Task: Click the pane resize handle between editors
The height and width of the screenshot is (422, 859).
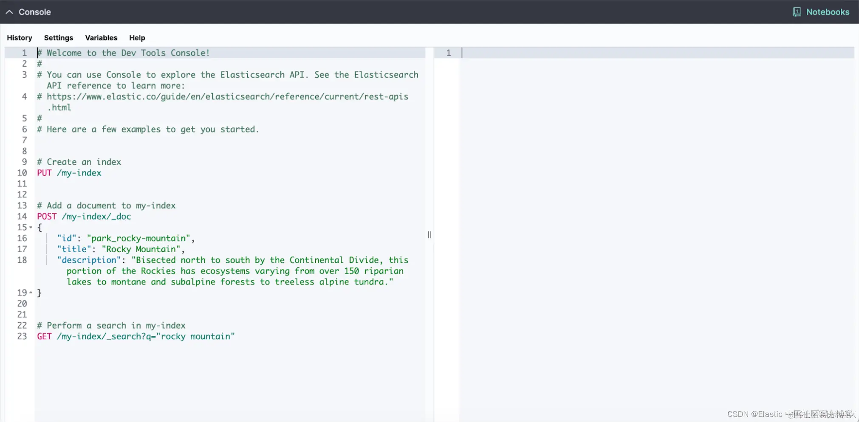Action: (429, 235)
